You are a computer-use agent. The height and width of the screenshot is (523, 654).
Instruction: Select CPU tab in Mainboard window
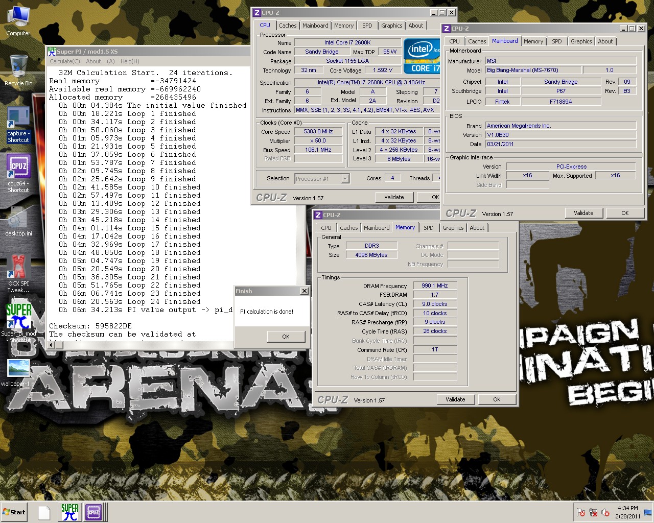pos(455,41)
